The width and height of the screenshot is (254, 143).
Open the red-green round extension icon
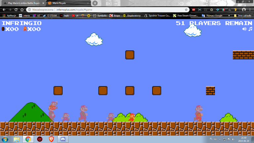click(x=224, y=10)
